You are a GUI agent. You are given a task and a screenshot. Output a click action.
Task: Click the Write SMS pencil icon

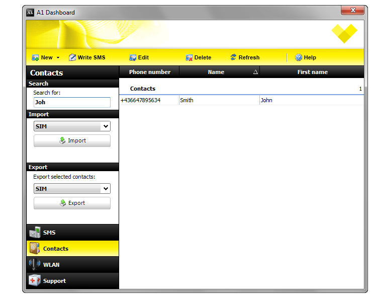tap(72, 57)
